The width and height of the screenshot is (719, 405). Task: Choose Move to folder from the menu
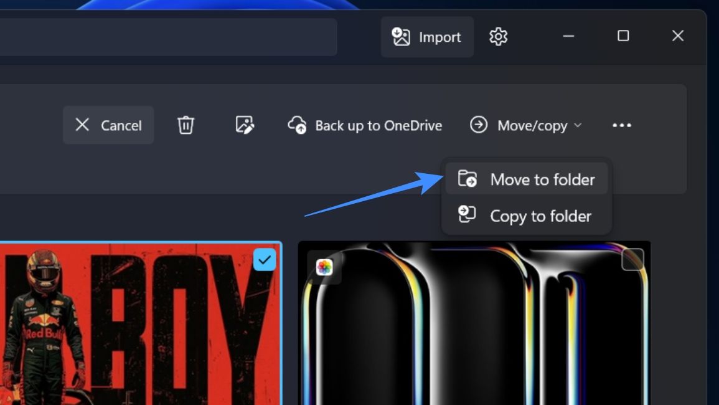(x=542, y=179)
